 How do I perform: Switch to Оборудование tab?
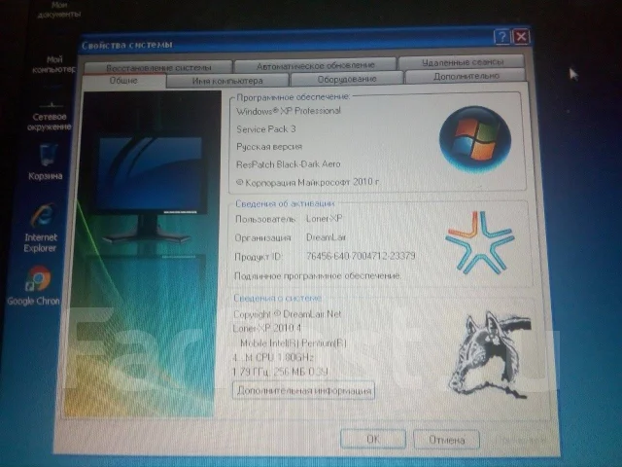[x=347, y=79]
